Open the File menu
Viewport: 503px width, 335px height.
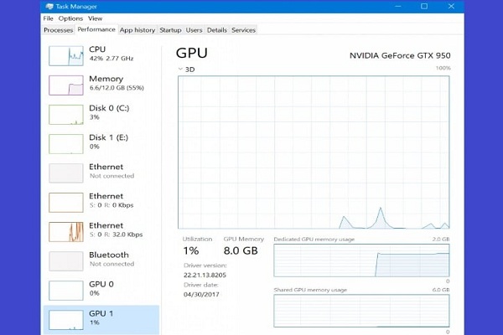[48, 18]
